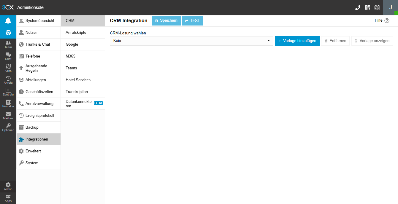The height and width of the screenshot is (204, 398).
Task: Open Chat in left sidebar
Action: (8, 56)
